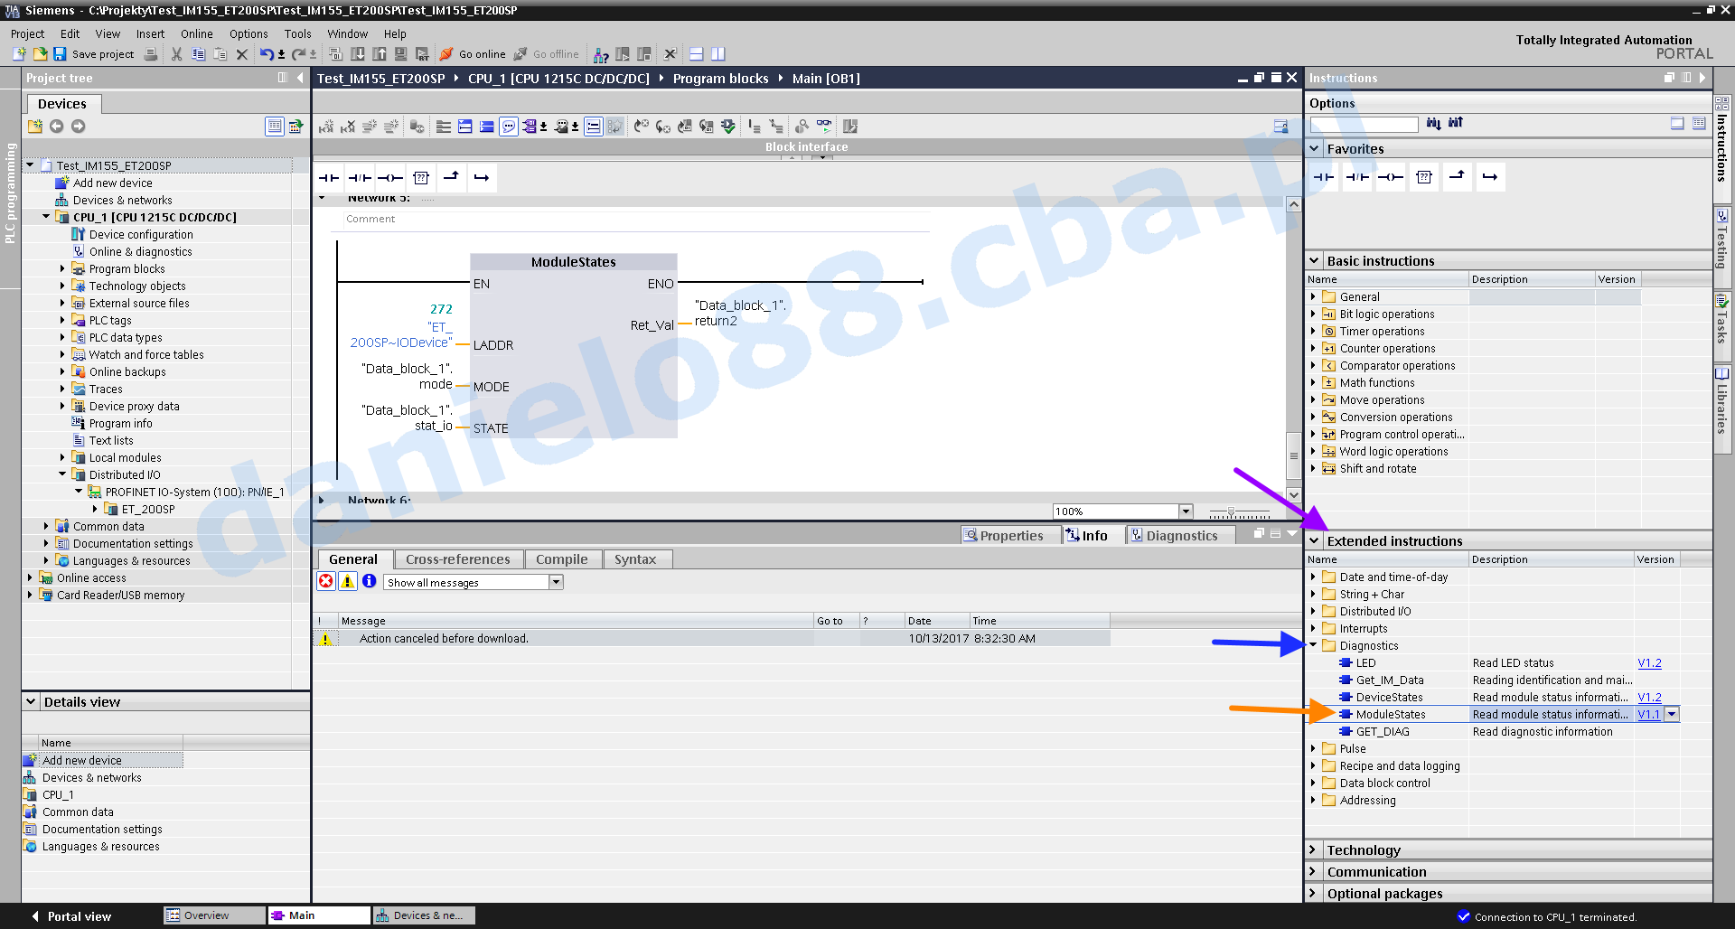Collapse the Distributed I/O tree node

click(62, 474)
